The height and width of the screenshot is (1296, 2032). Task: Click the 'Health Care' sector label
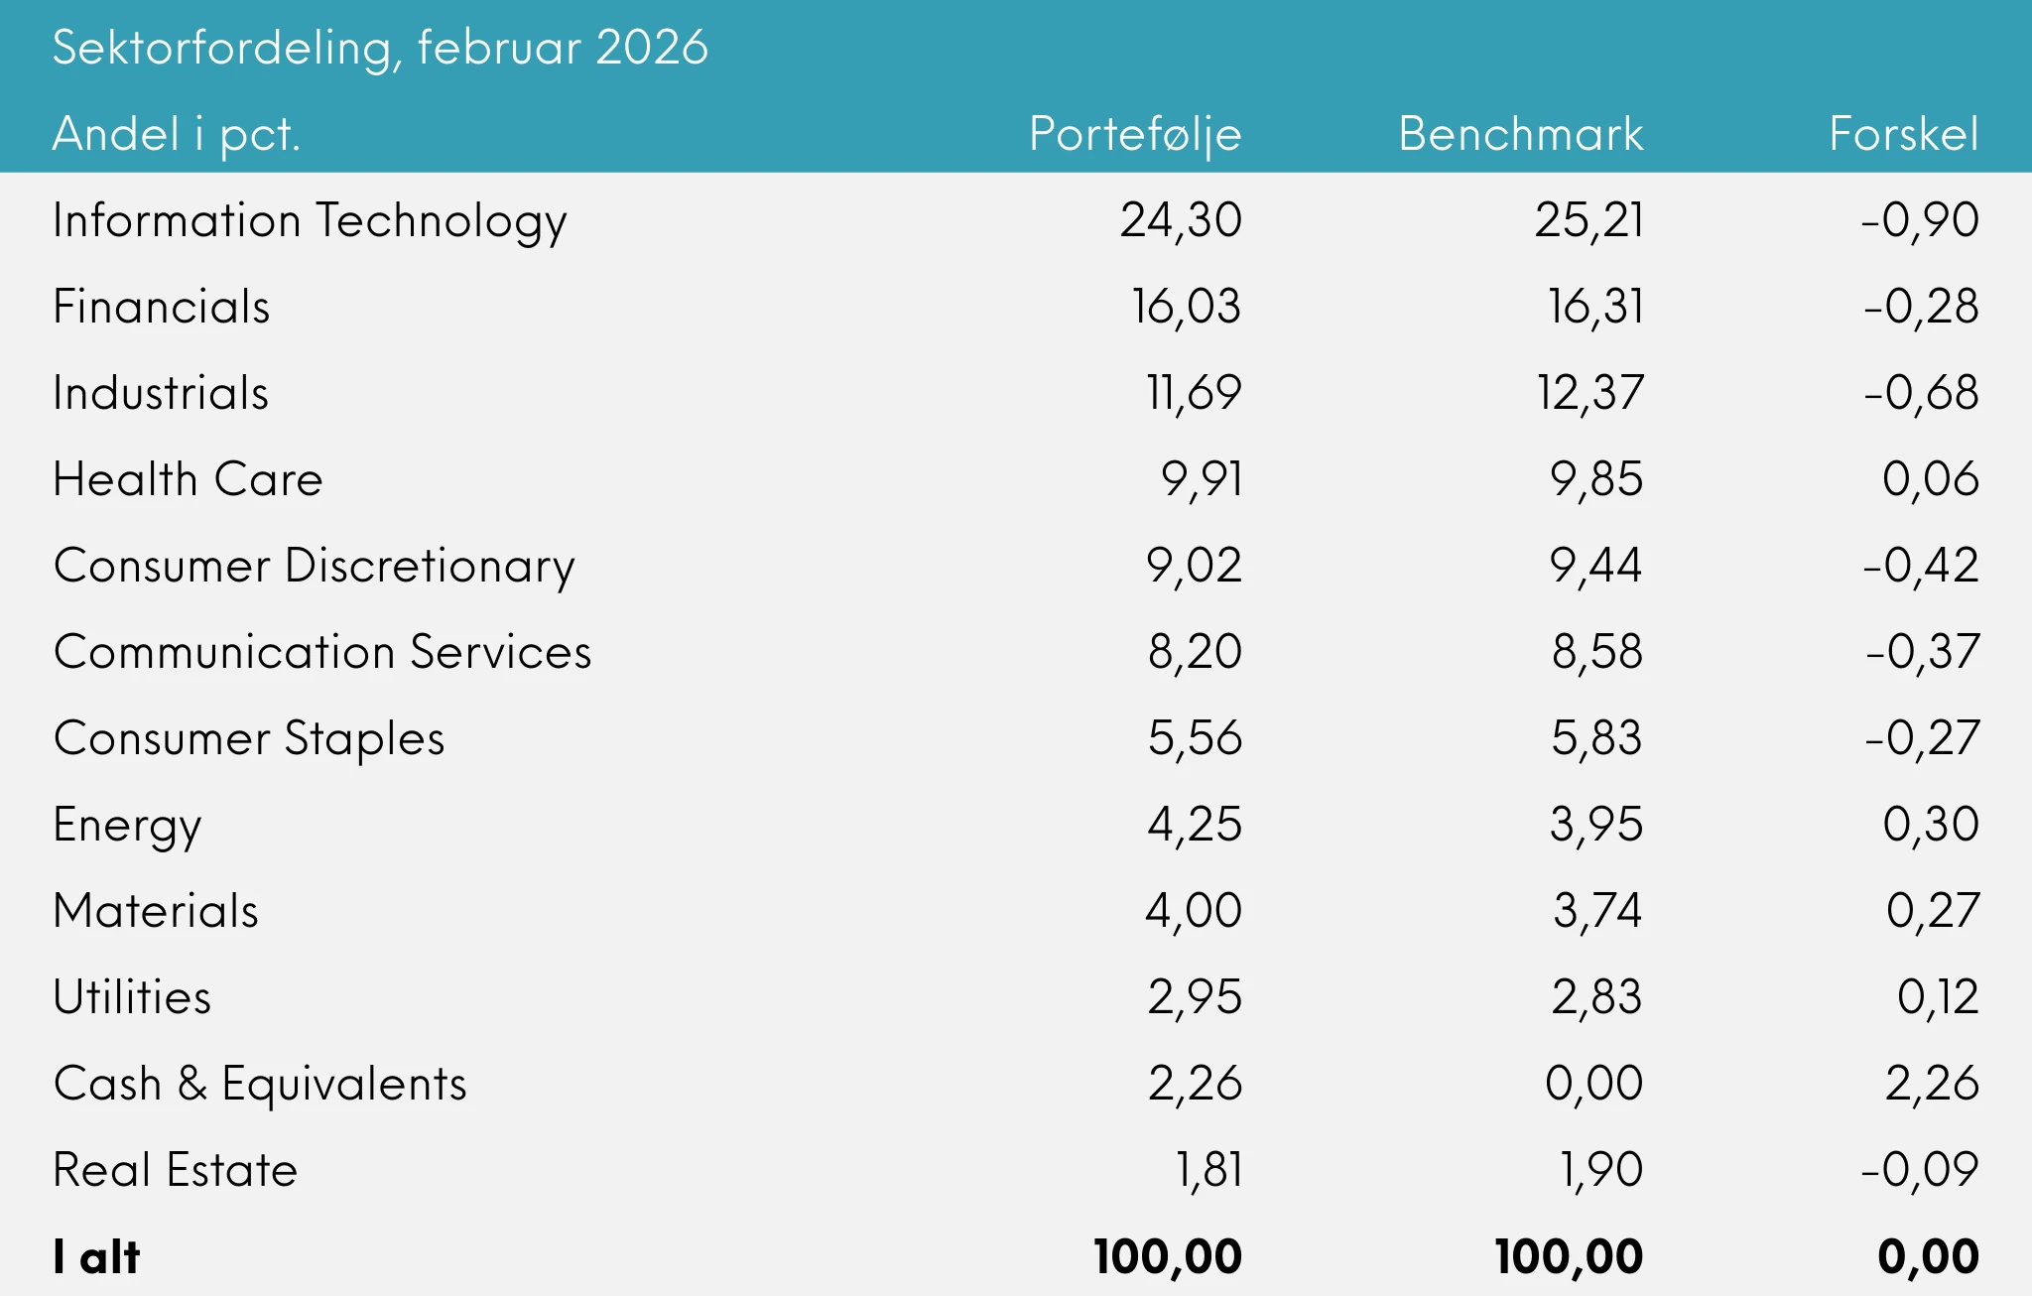tap(188, 479)
